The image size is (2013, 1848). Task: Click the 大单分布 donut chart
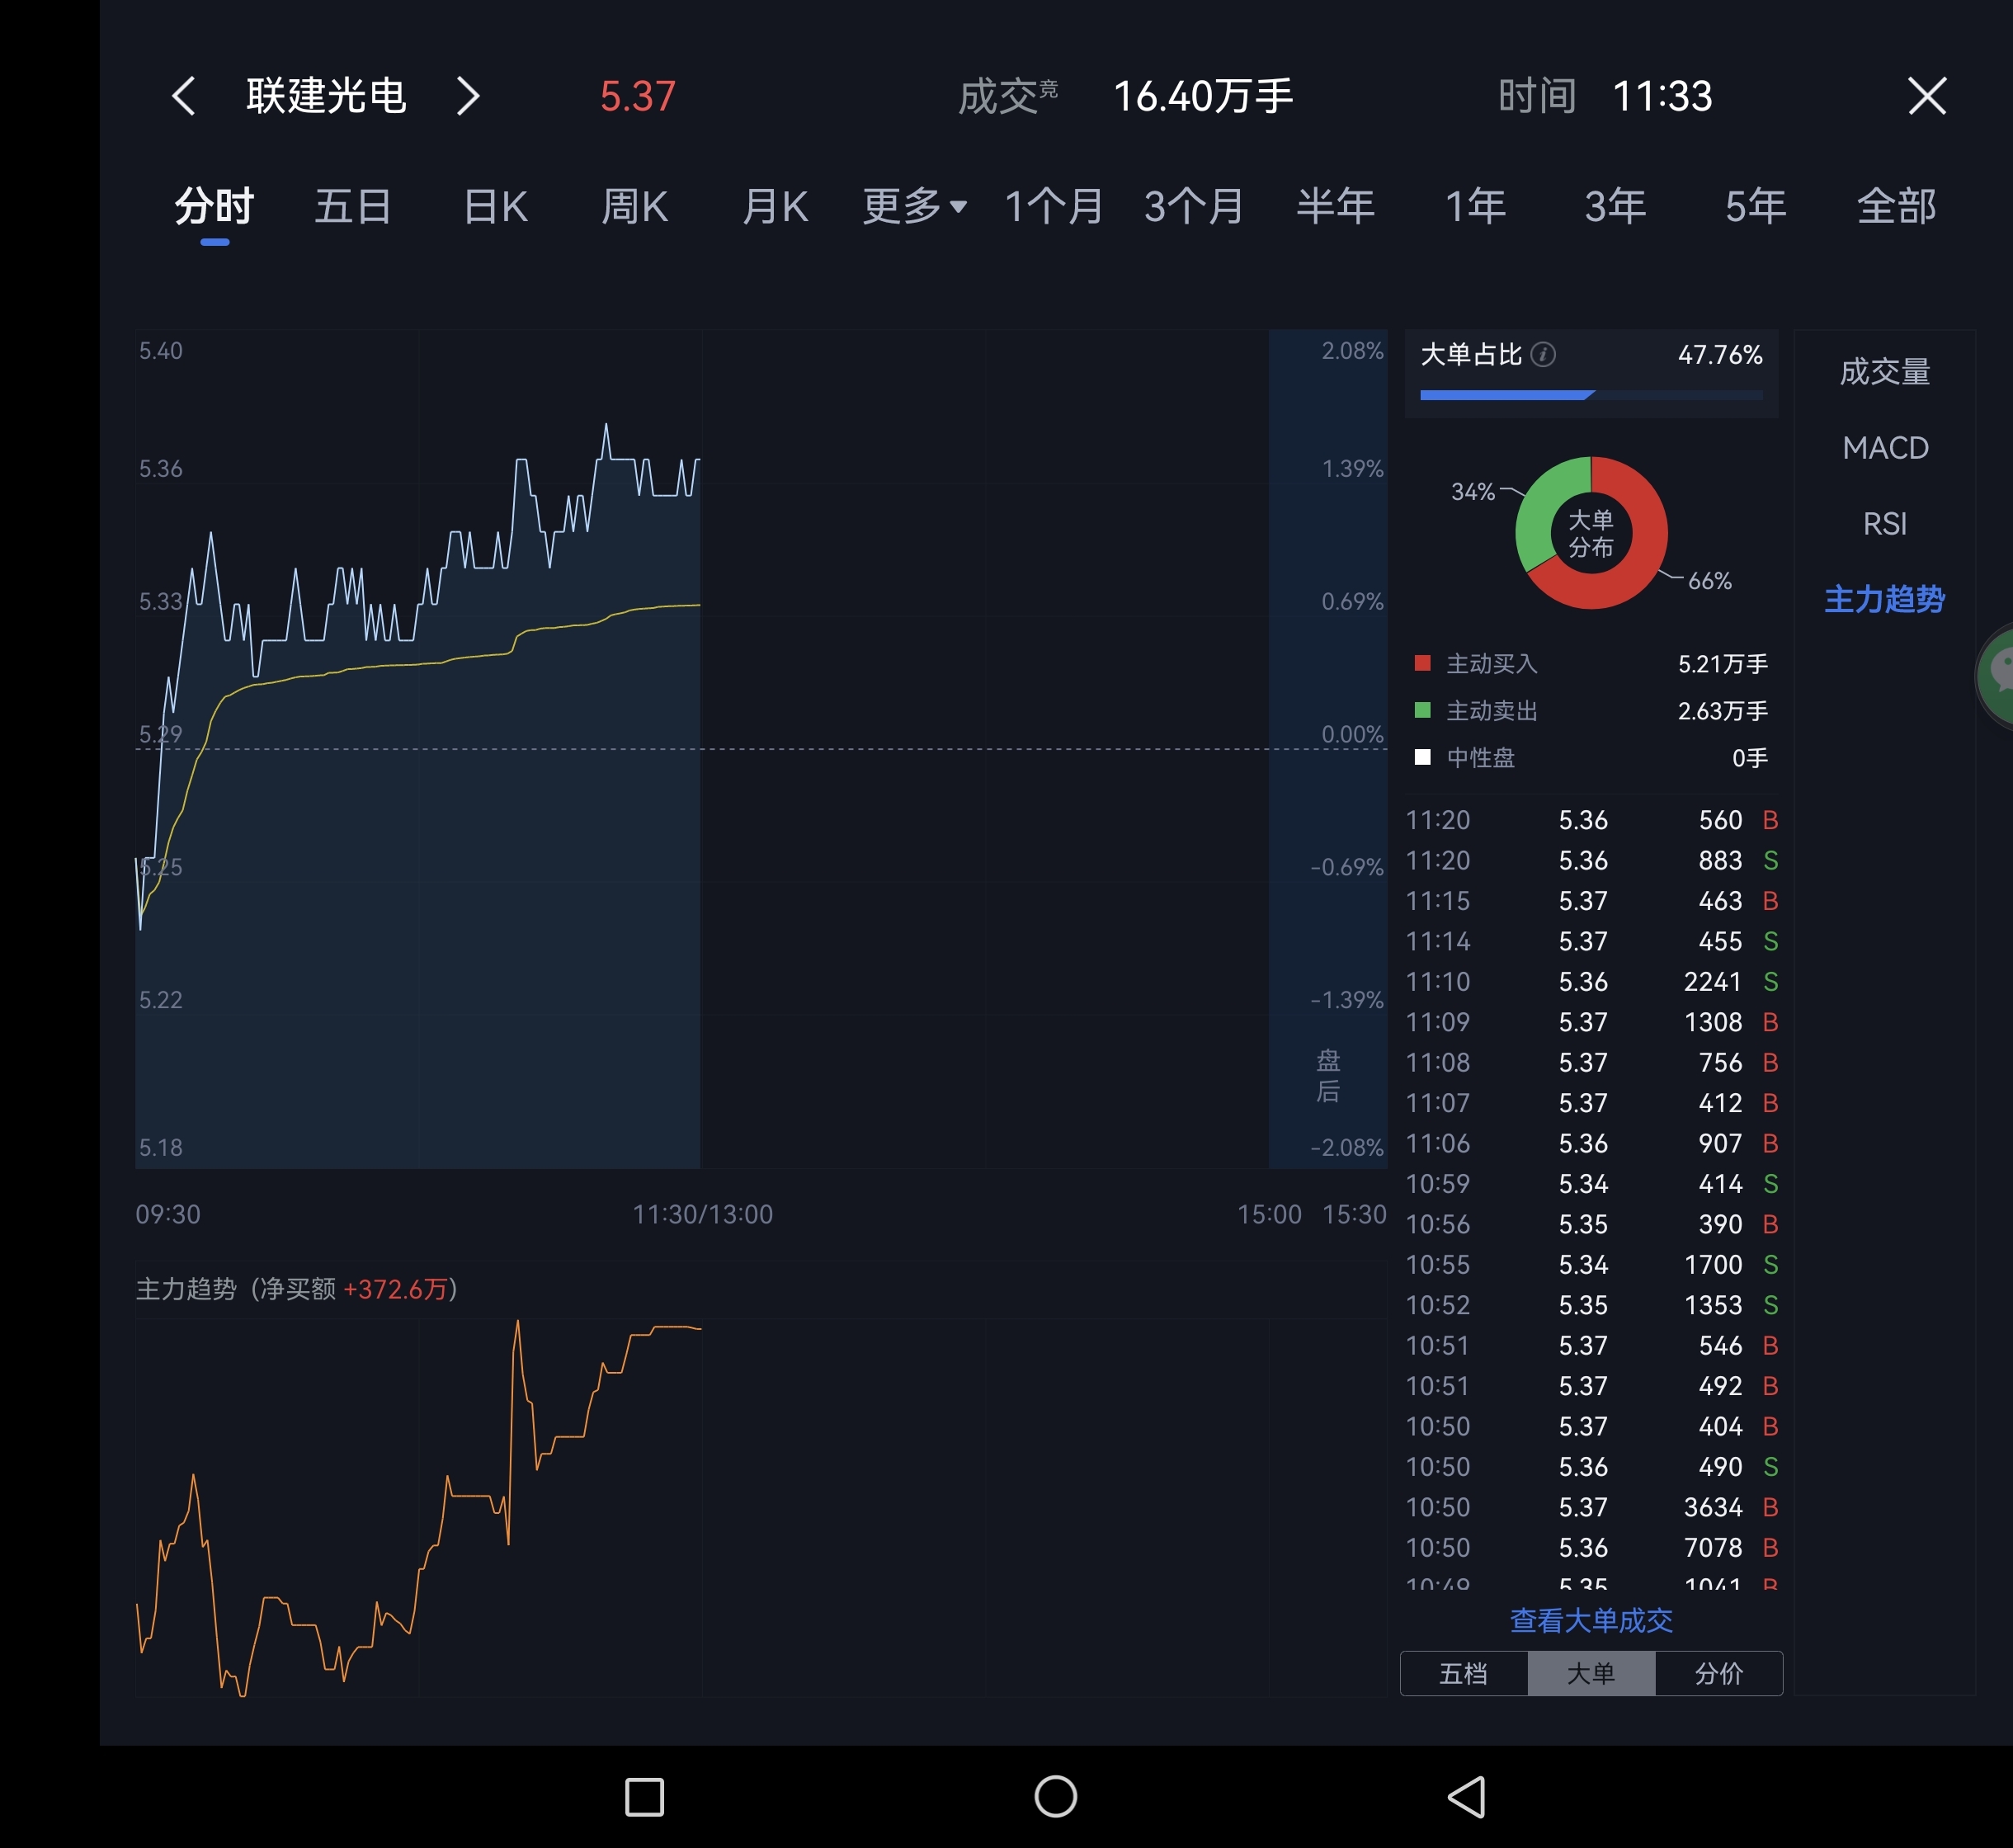pos(1590,533)
